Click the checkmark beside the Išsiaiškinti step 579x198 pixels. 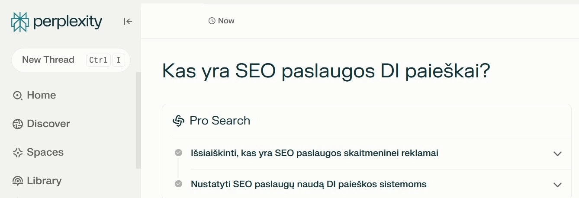click(x=178, y=153)
